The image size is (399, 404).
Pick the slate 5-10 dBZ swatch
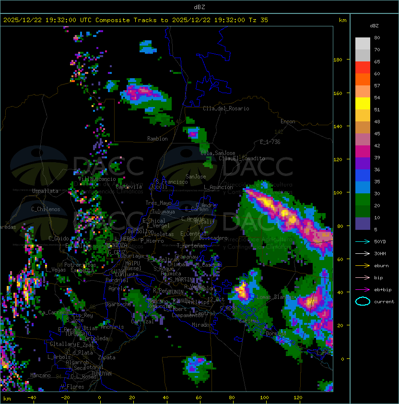[363, 224]
